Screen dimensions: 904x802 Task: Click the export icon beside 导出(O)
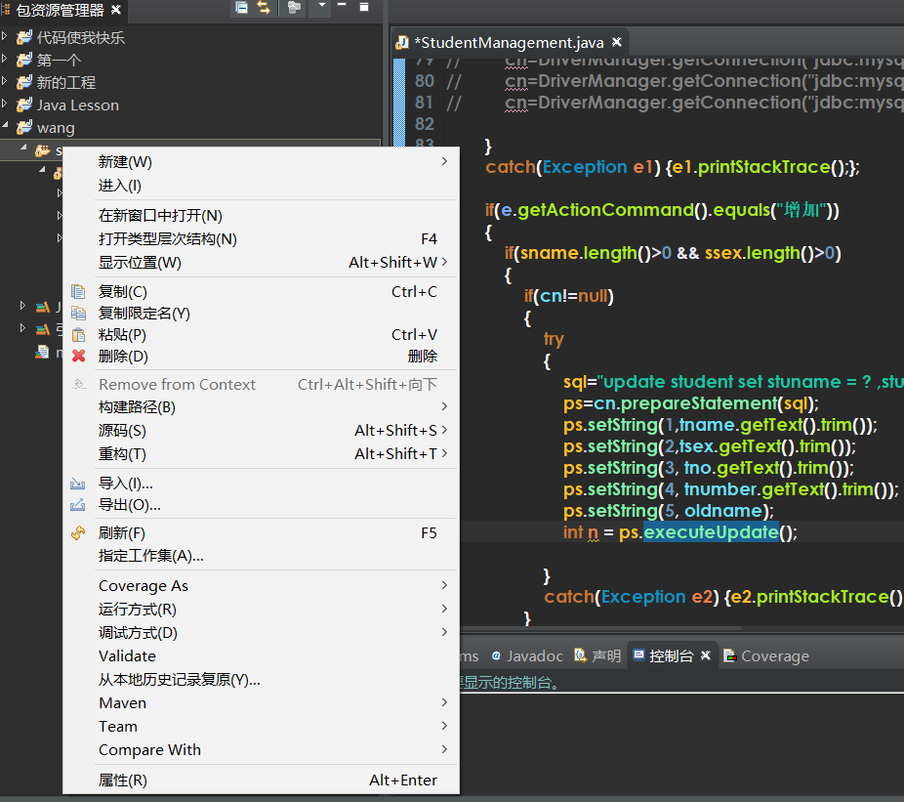tap(78, 505)
